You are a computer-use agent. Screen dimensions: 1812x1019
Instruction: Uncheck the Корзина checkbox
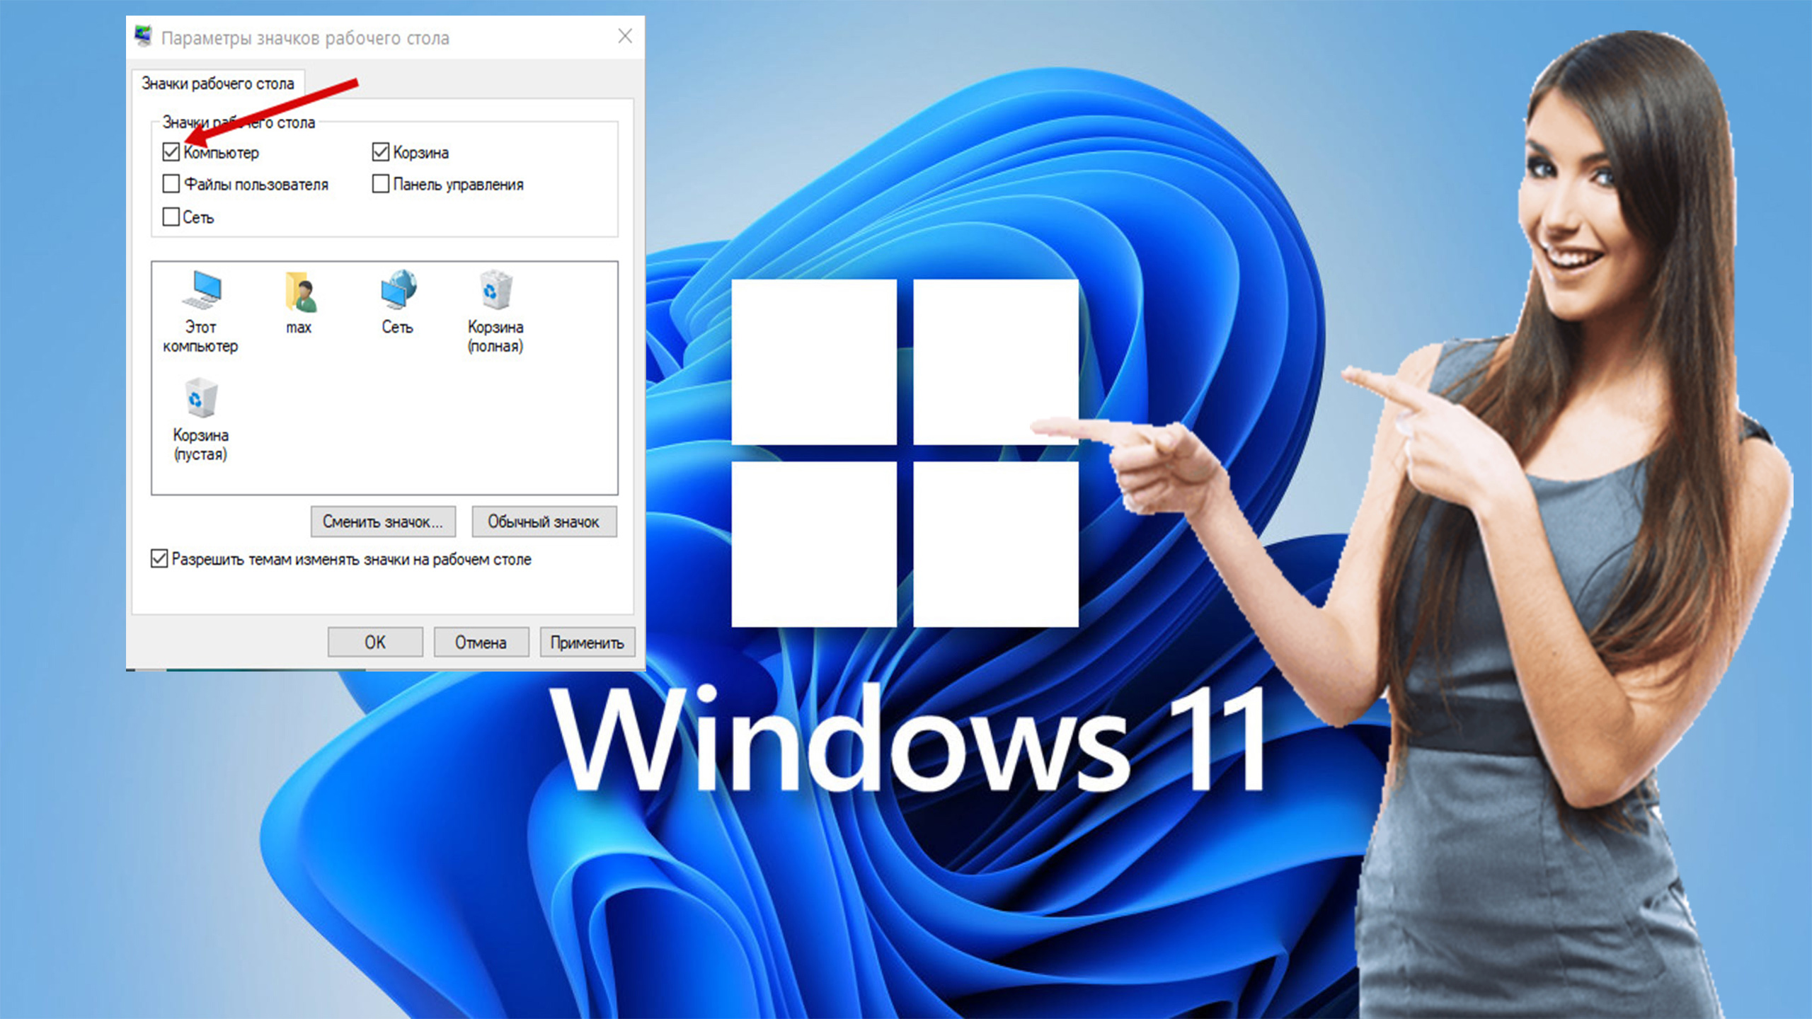click(x=381, y=151)
